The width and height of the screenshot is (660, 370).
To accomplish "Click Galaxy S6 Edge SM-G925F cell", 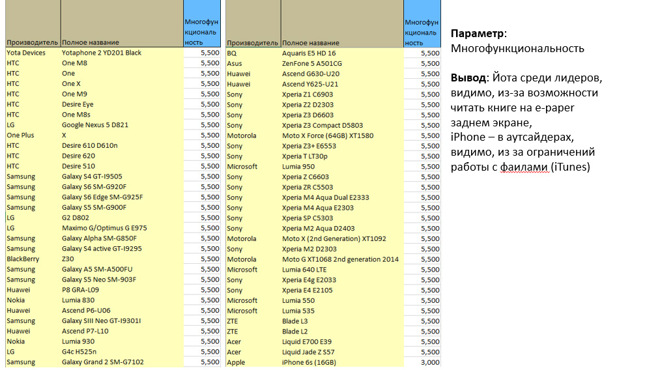I will point(122,197).
